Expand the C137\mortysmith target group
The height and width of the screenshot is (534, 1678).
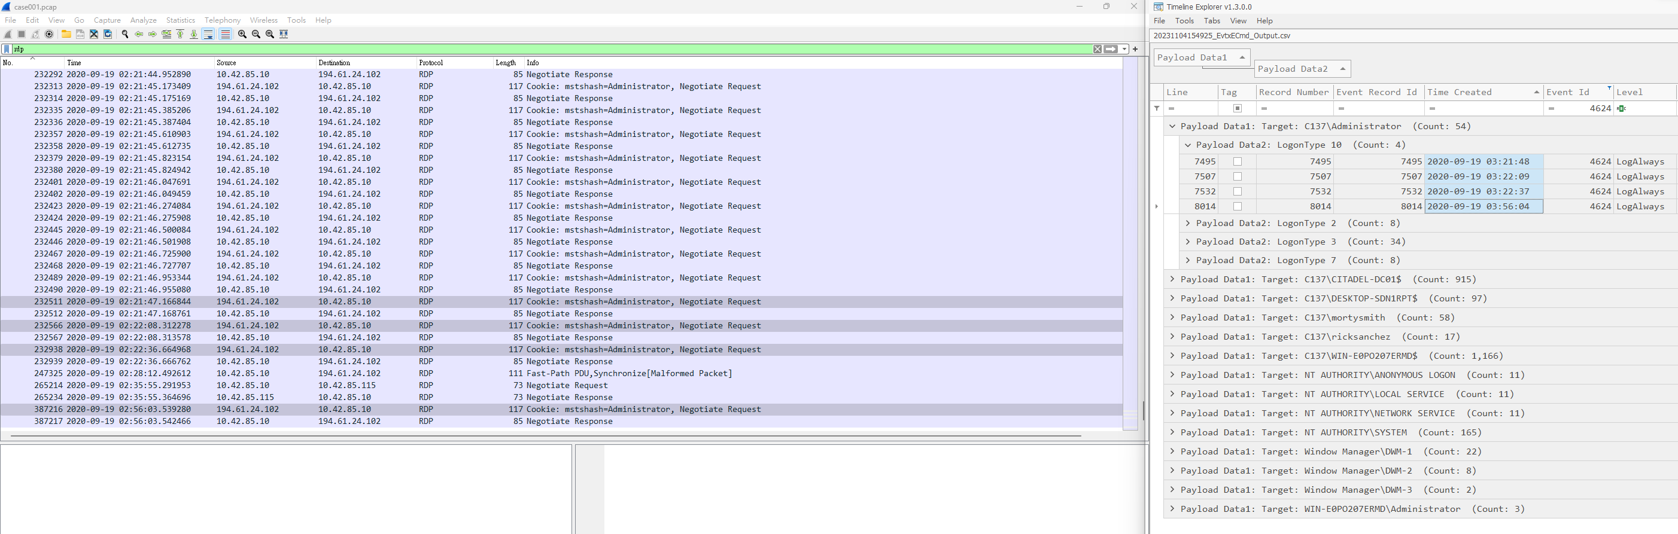point(1172,318)
